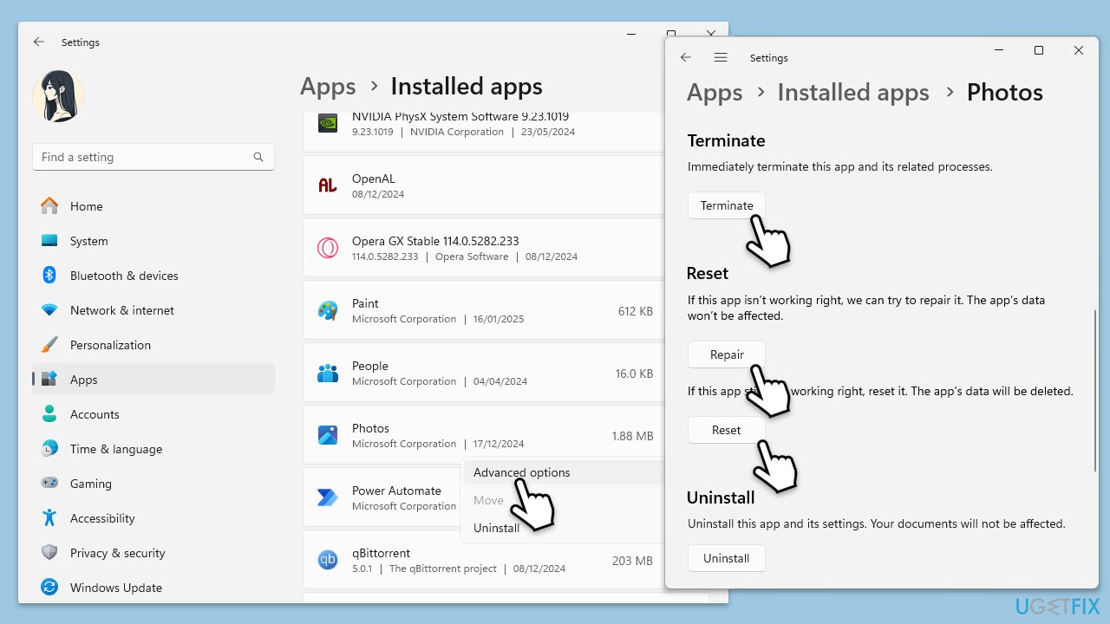The width and height of the screenshot is (1110, 624).
Task: Click the qBittorrent app icon
Action: tap(328, 560)
